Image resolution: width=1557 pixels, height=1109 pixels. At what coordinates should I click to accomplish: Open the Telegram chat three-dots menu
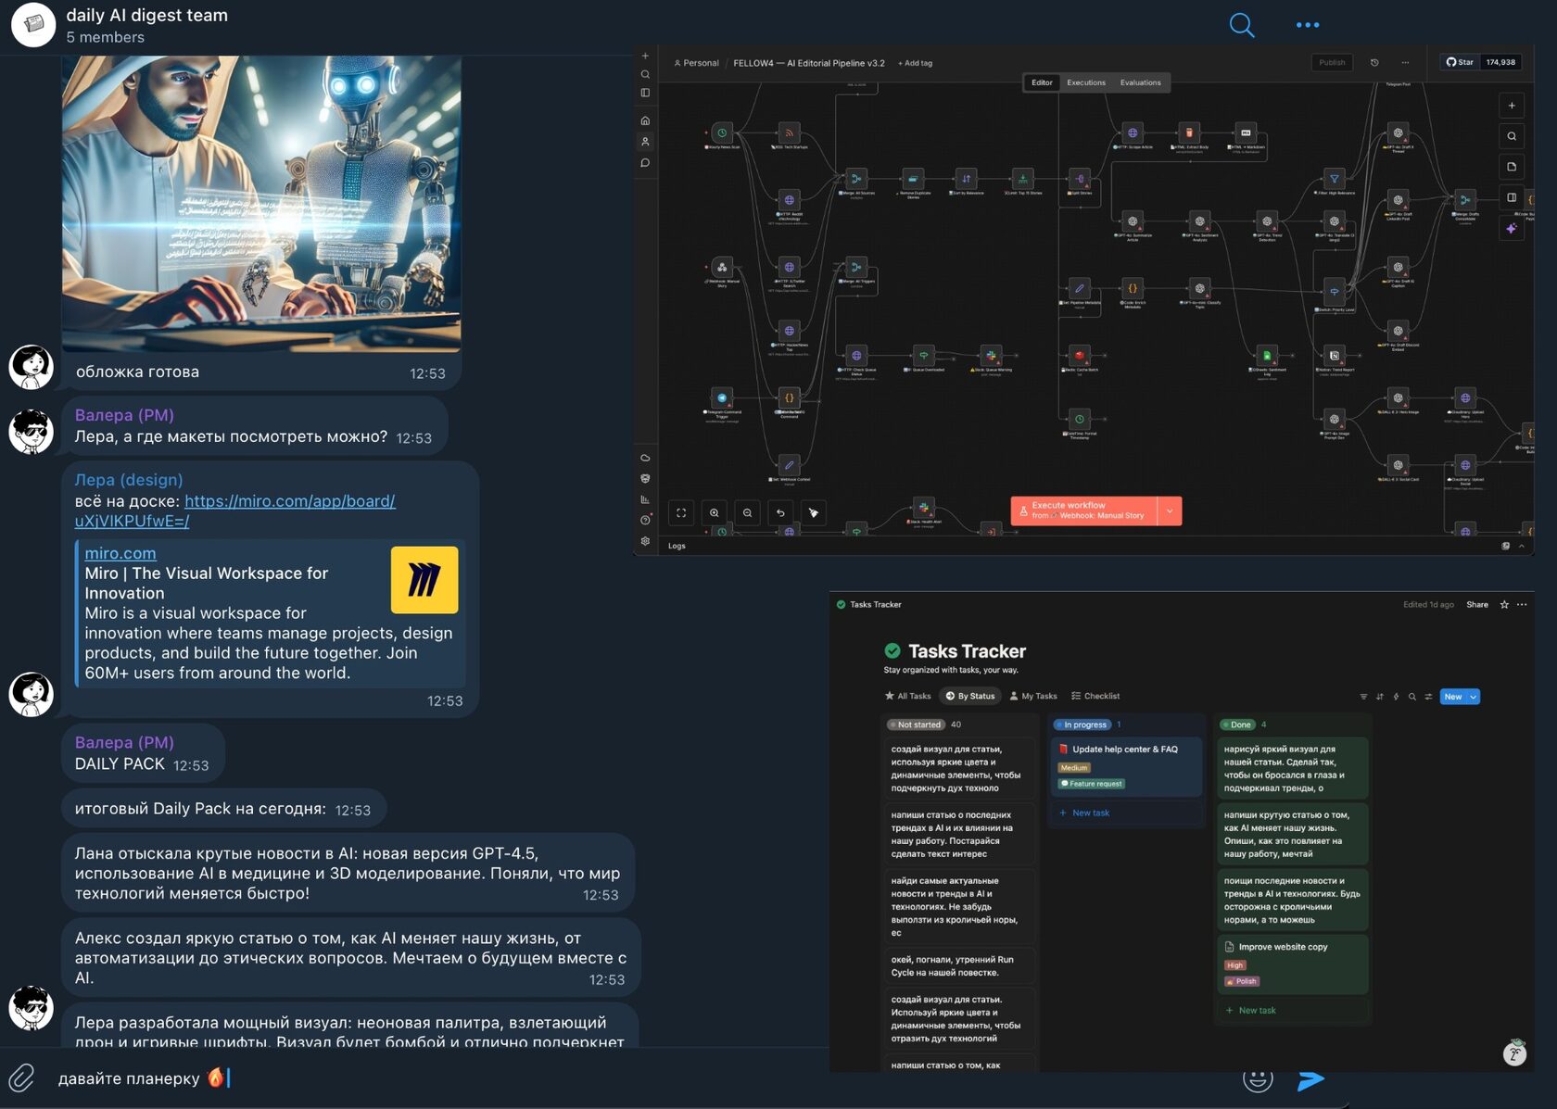coord(1308,25)
